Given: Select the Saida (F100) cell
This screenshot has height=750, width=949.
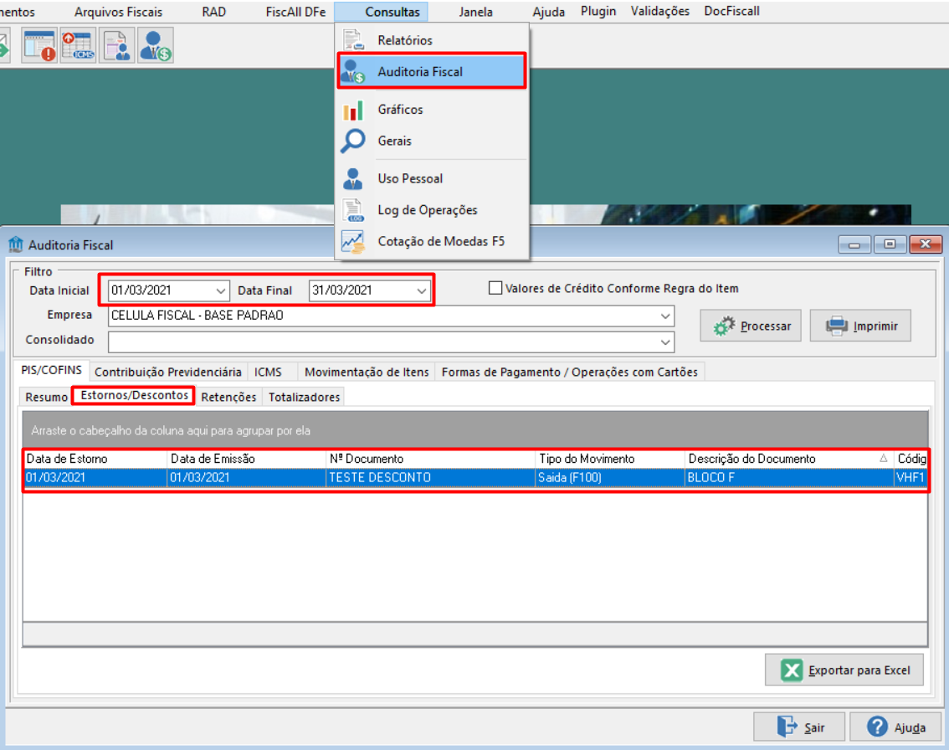Looking at the screenshot, I should point(610,478).
